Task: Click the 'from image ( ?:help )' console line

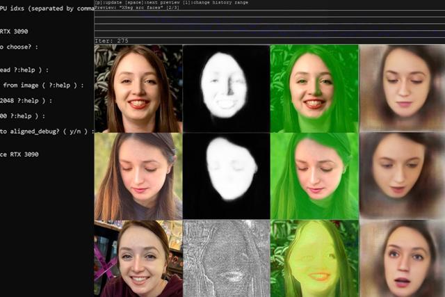Action: [42, 85]
